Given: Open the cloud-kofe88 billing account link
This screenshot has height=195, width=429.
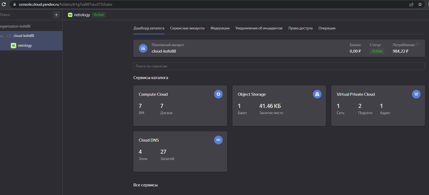Looking at the screenshot, I should (x=164, y=51).
